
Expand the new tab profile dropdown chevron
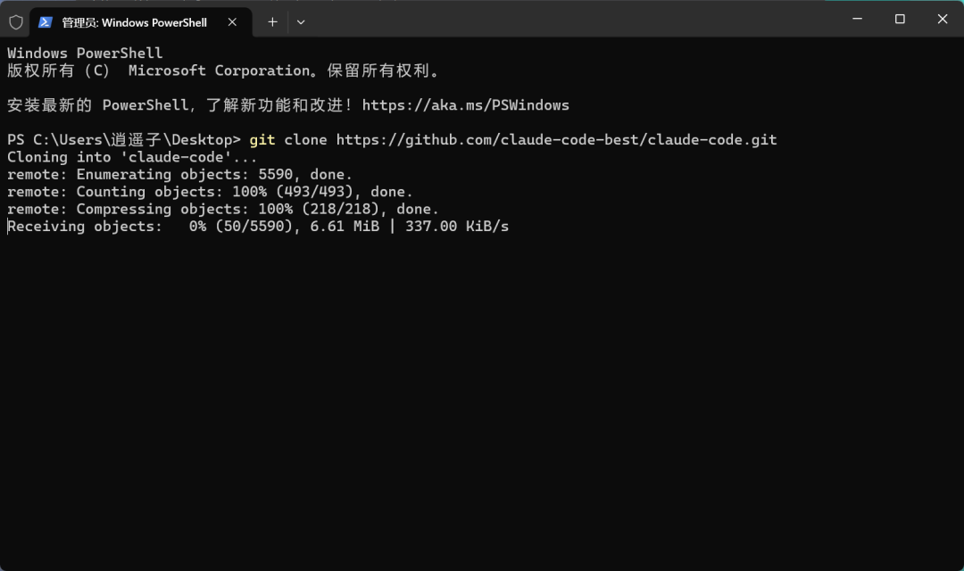click(301, 22)
